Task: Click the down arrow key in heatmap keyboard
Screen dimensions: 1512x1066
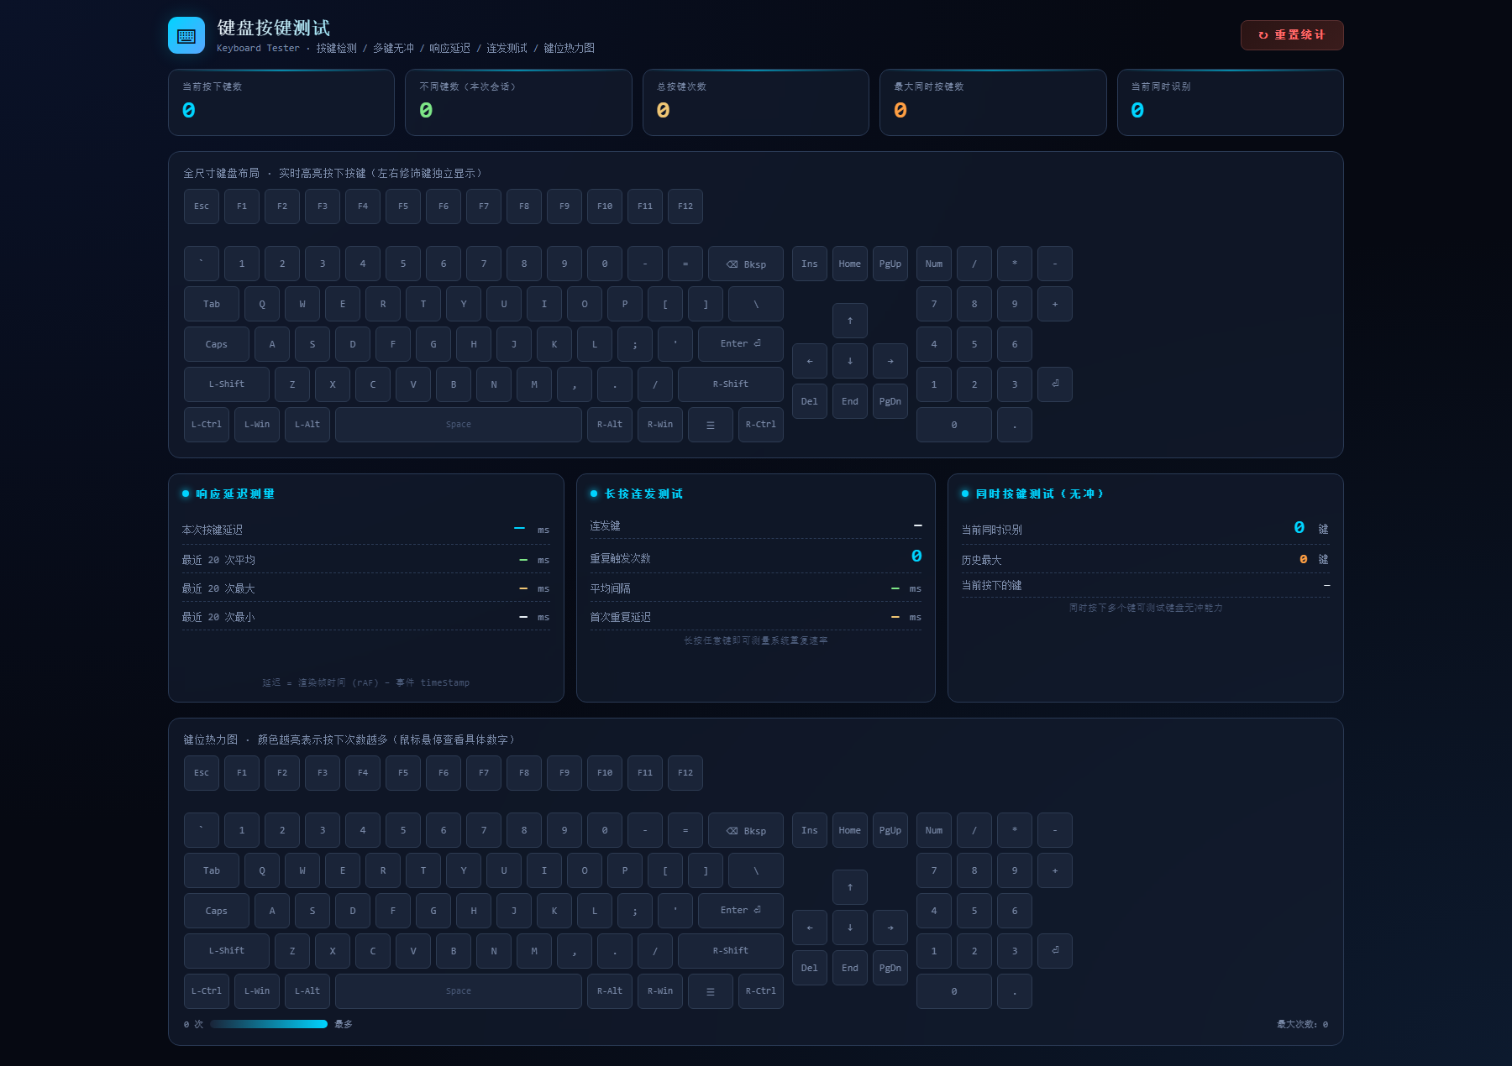Action: [850, 928]
